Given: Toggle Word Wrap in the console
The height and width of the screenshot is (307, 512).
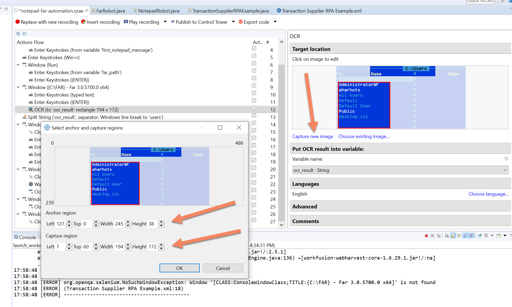Looking at the screenshot, I should pyautogui.click(x=459, y=236).
